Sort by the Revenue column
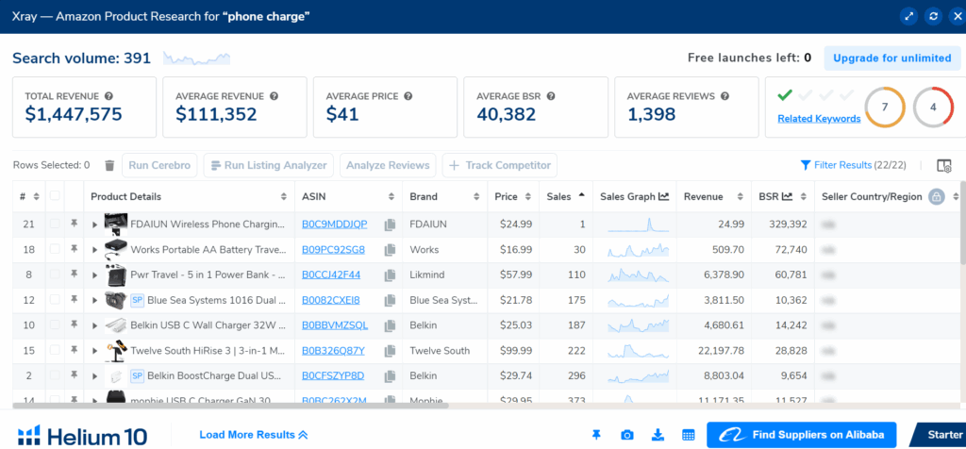Screen dimensions: 966x449 [x=741, y=197]
